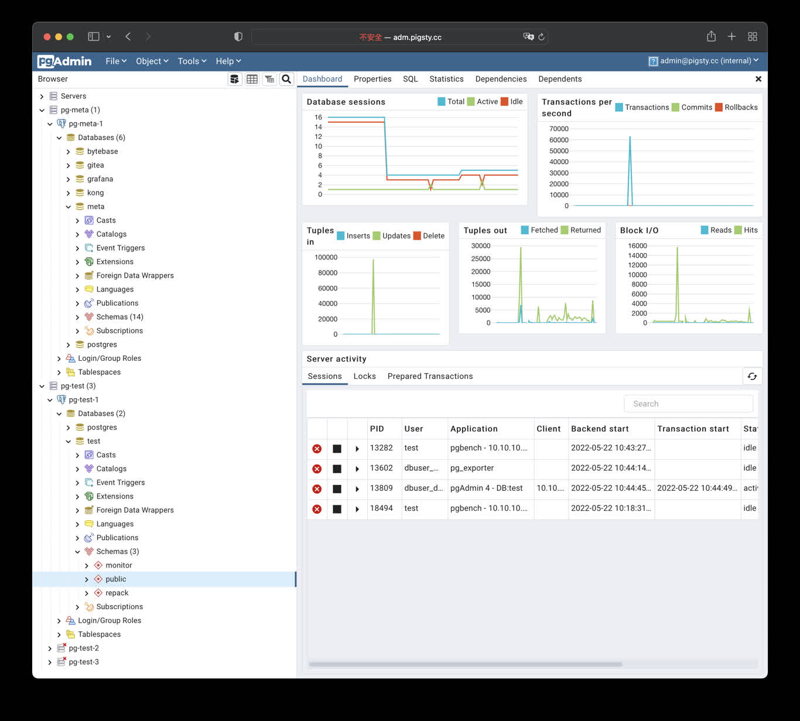Screen dimensions: 800x721
Task: Click the browser reload page icon
Action: 541,37
